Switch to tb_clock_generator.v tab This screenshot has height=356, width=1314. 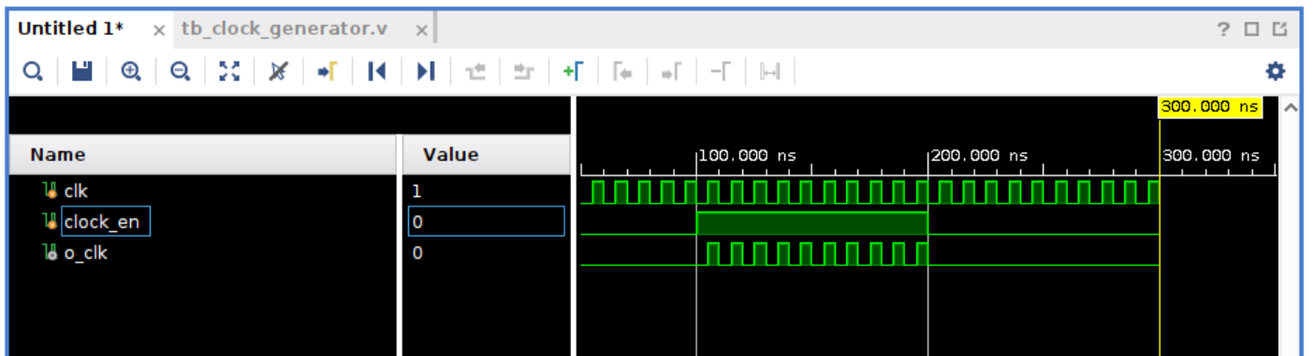pyautogui.click(x=284, y=29)
